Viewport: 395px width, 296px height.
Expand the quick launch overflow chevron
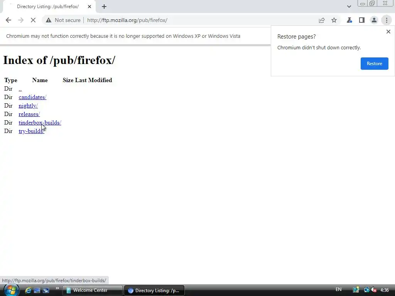click(57, 288)
